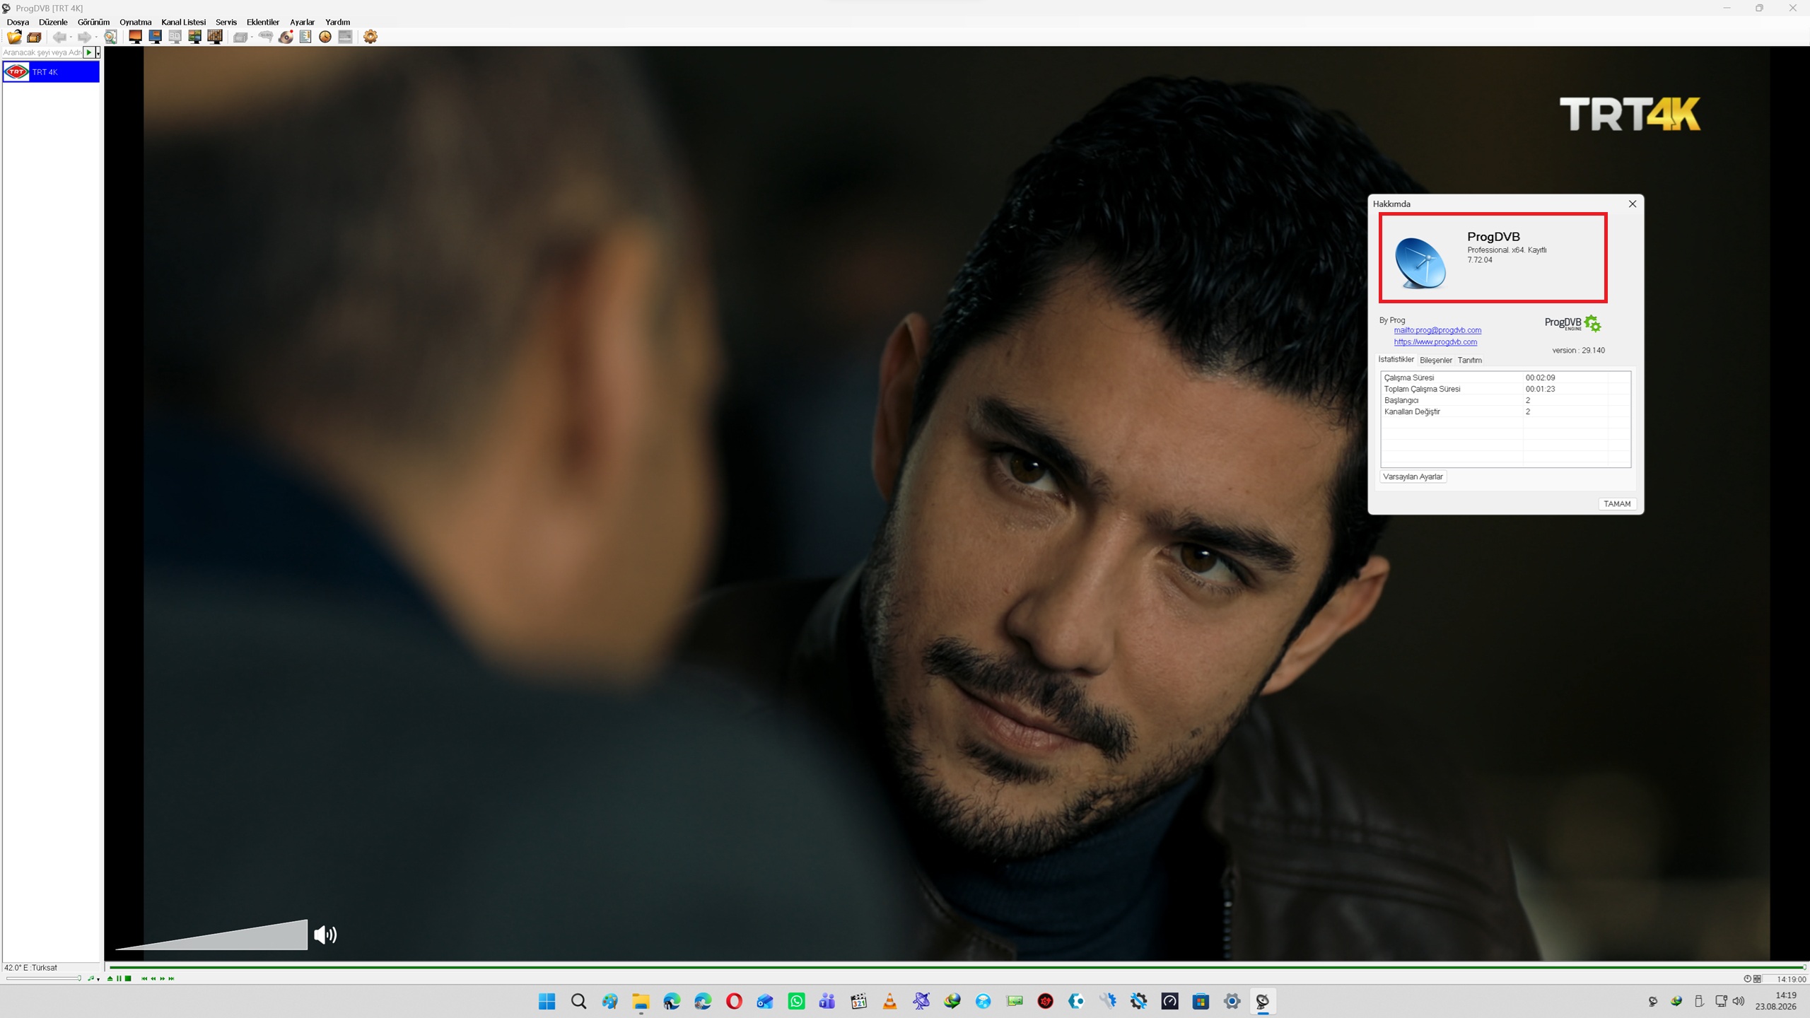Switch to the Bileşenler tab

point(1435,360)
